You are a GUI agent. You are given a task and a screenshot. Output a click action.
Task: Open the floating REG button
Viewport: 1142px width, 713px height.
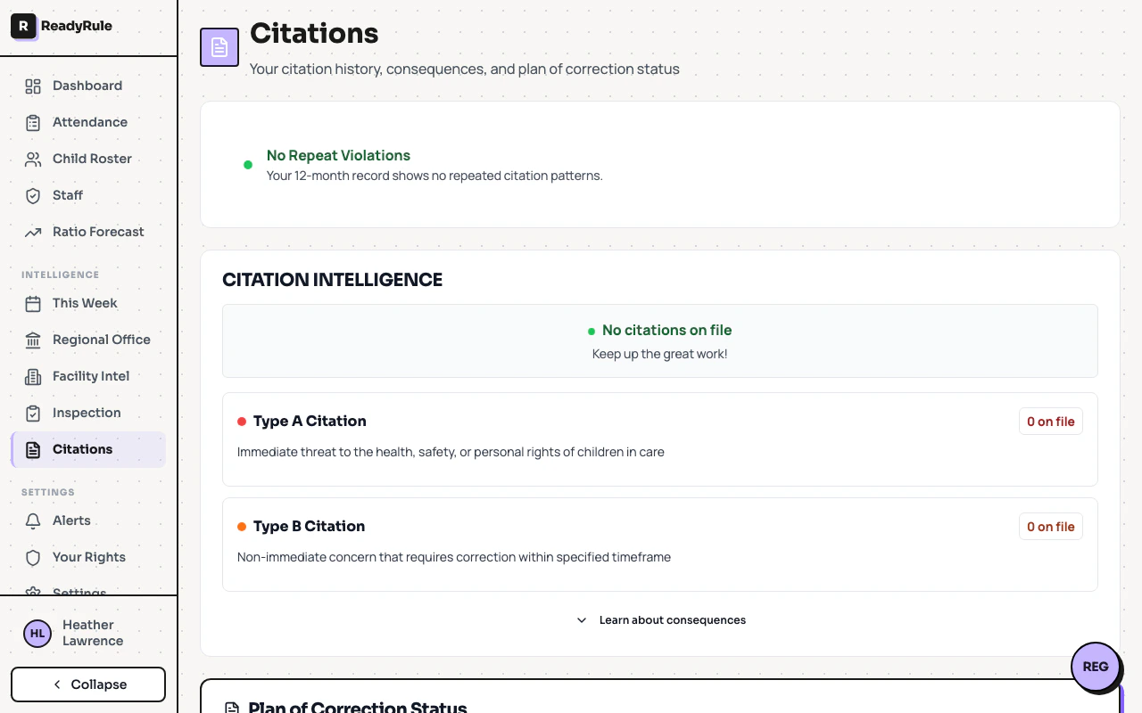tap(1096, 667)
